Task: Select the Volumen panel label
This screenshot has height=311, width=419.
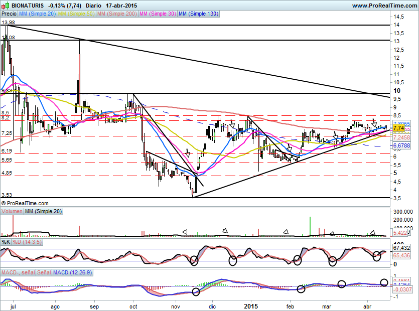Action: [x=12, y=211]
